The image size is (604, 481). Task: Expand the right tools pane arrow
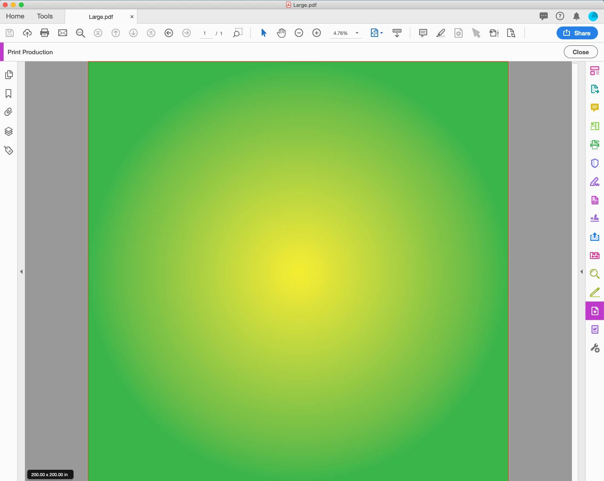point(581,272)
